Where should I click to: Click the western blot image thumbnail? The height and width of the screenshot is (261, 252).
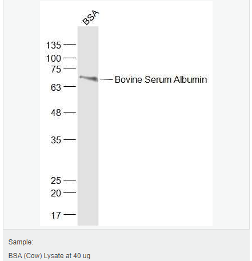click(x=126, y=114)
